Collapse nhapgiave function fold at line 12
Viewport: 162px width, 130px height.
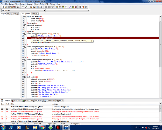click(x=26, y=34)
